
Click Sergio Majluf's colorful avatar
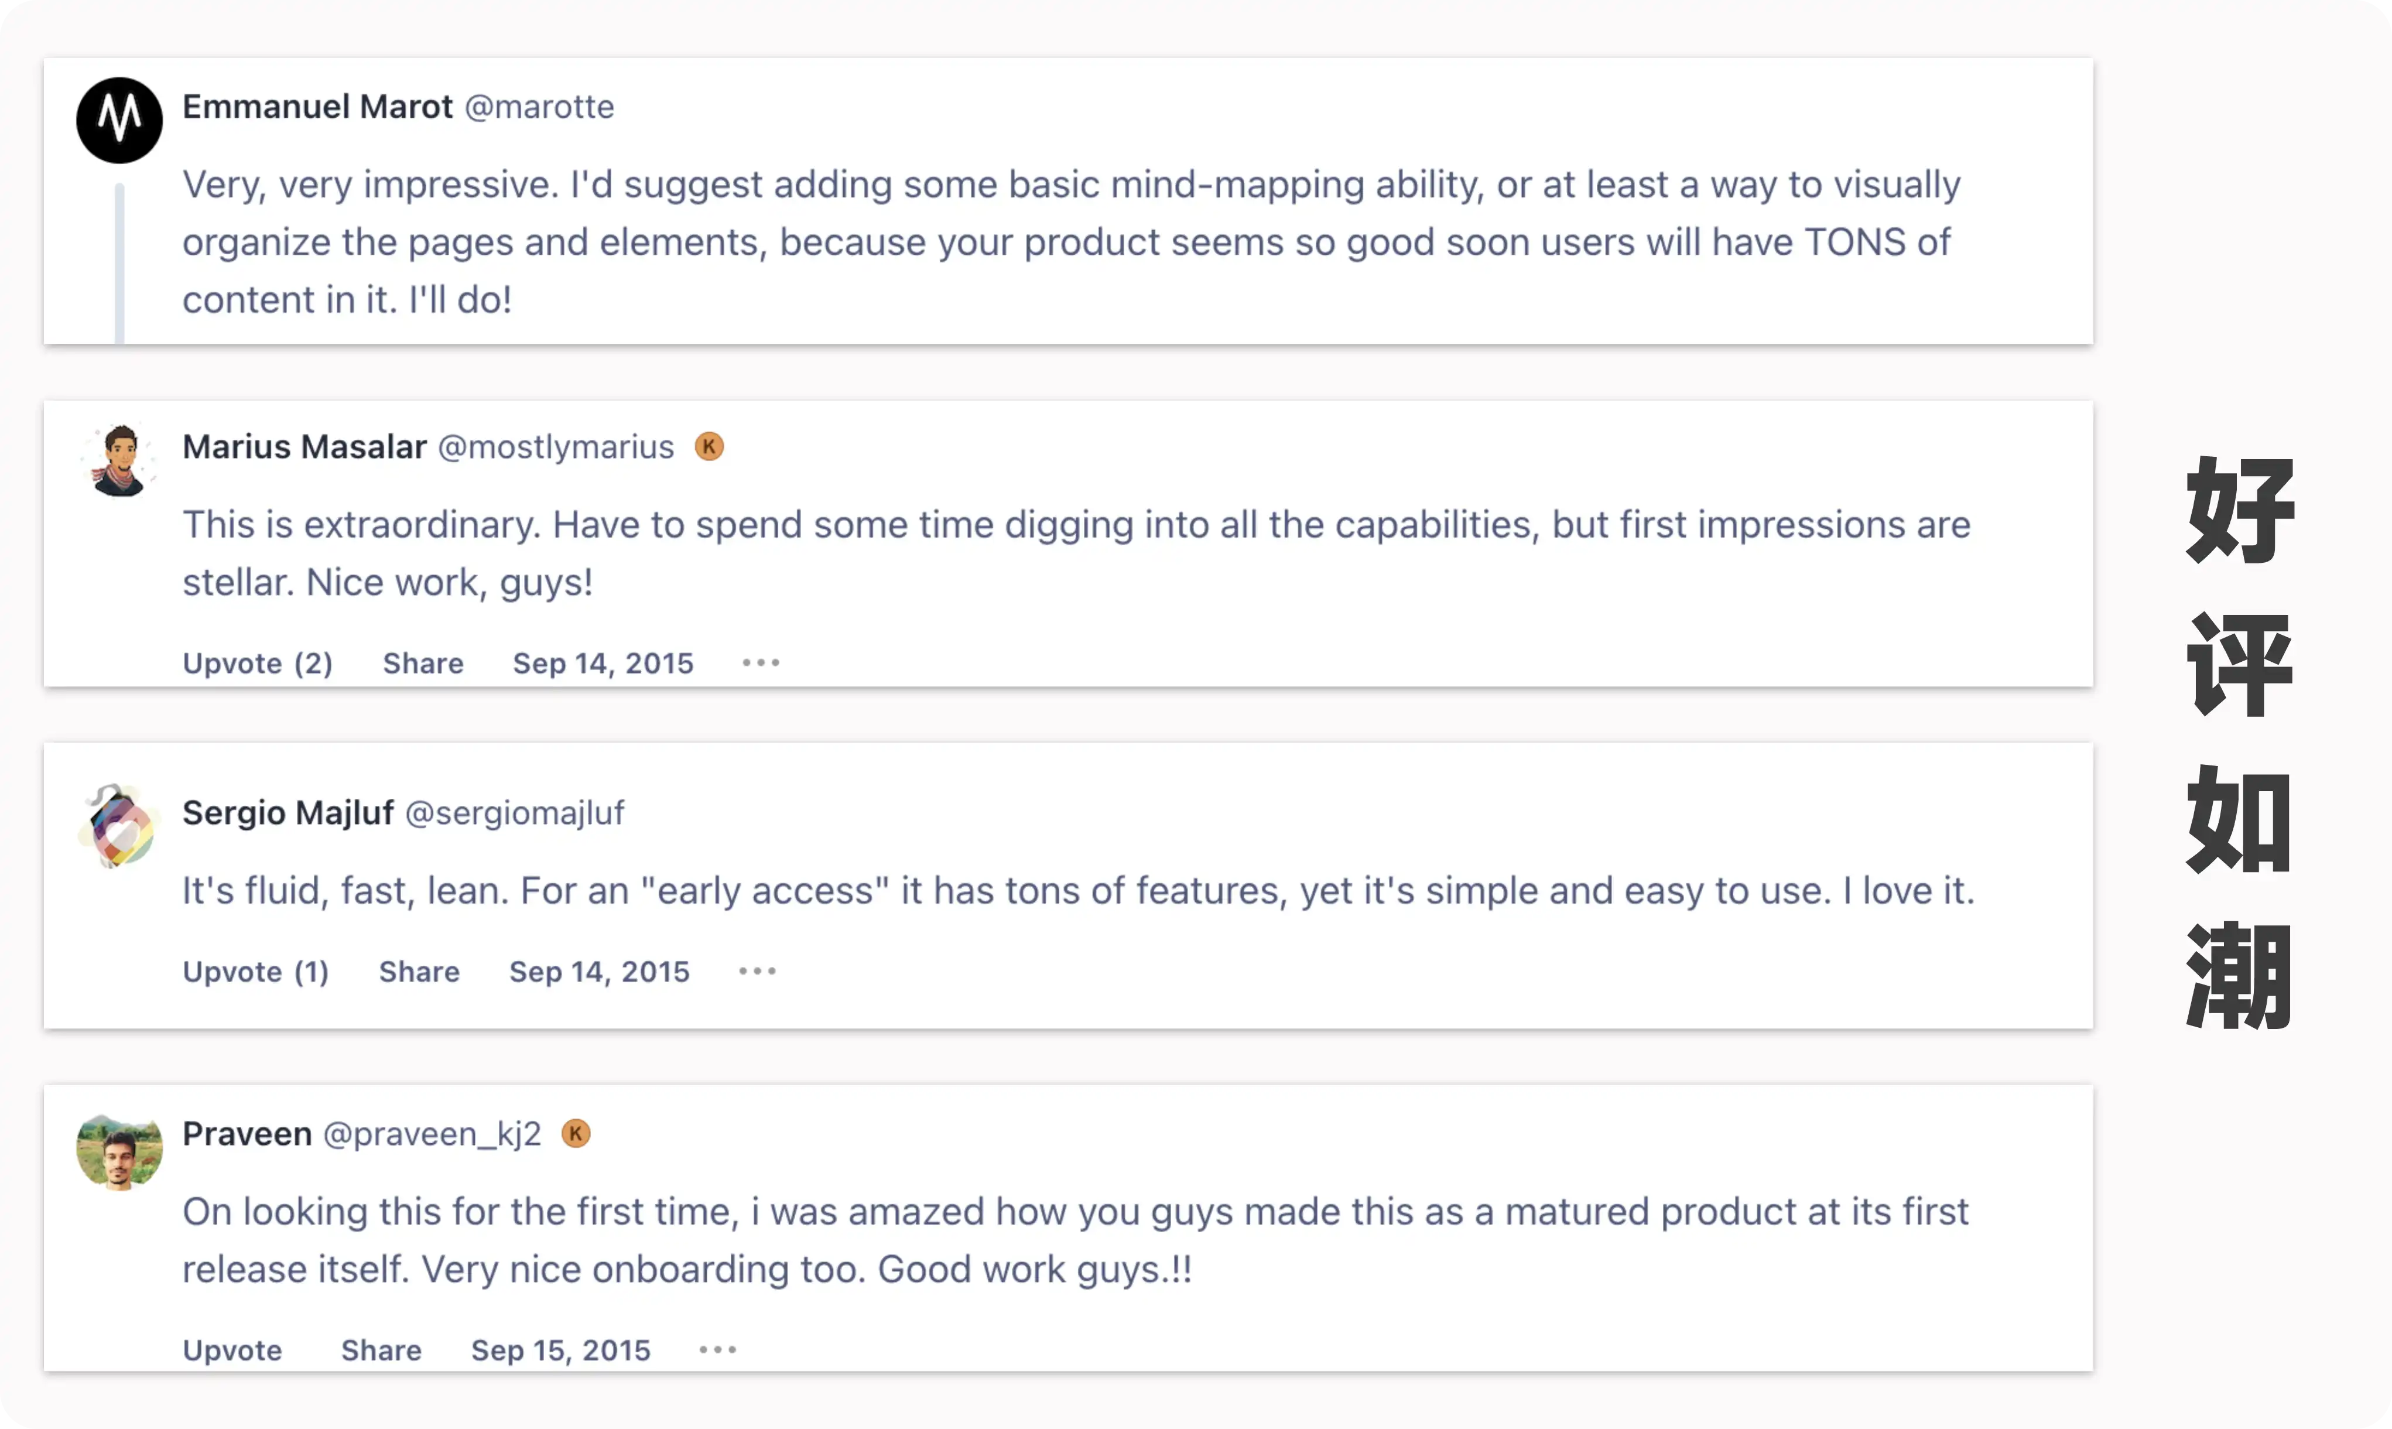click(119, 826)
